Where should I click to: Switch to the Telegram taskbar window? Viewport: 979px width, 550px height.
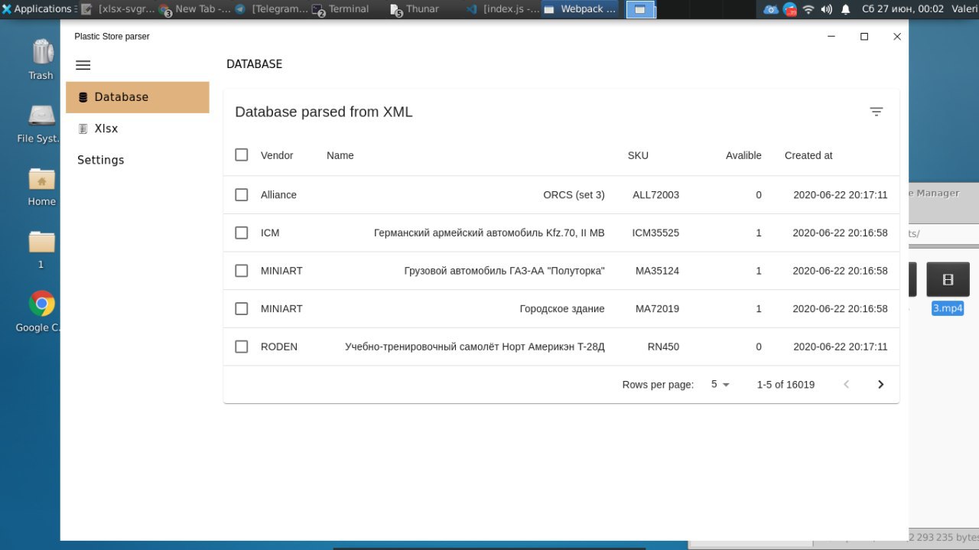pos(272,9)
